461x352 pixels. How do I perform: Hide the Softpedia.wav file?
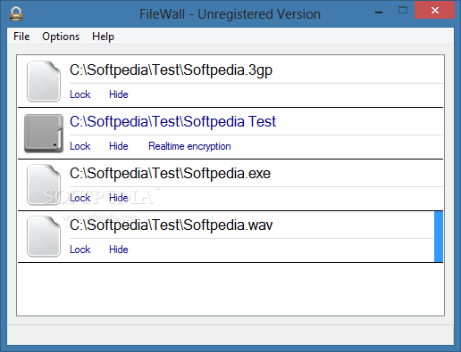click(x=119, y=250)
